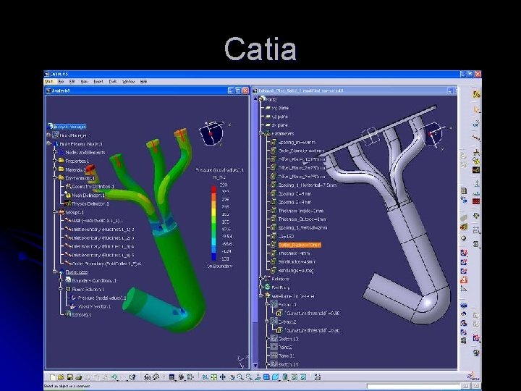
Task: Click the Fit All In icon
Action: coord(213,377)
